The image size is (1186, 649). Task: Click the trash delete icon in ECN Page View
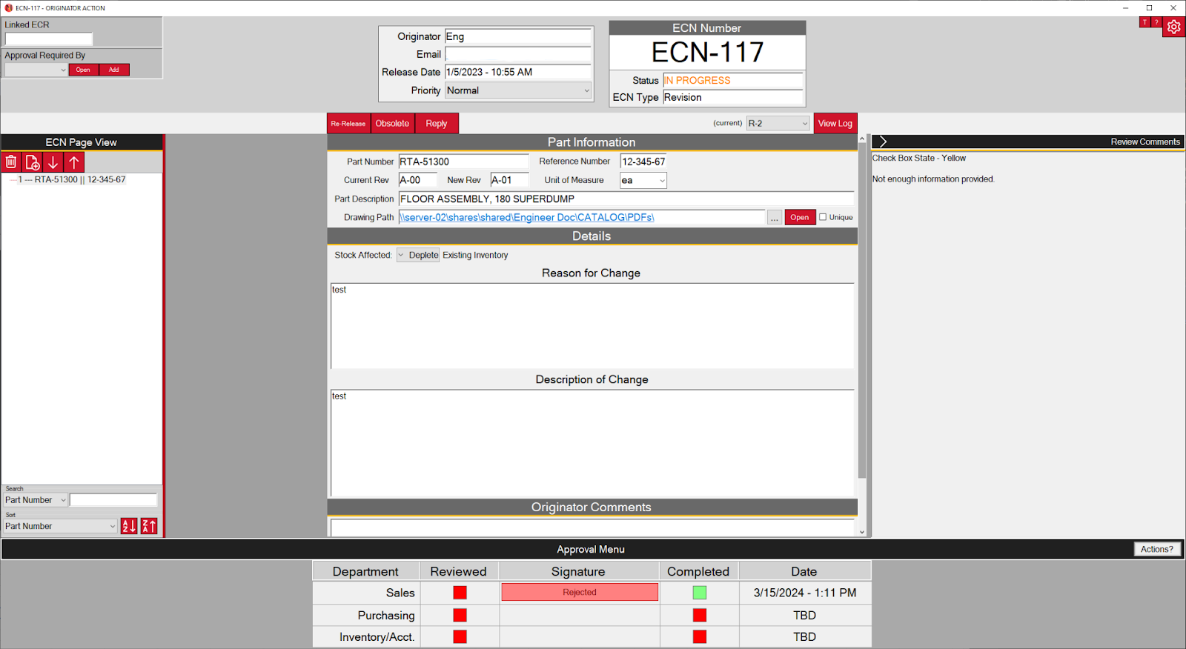coord(11,162)
